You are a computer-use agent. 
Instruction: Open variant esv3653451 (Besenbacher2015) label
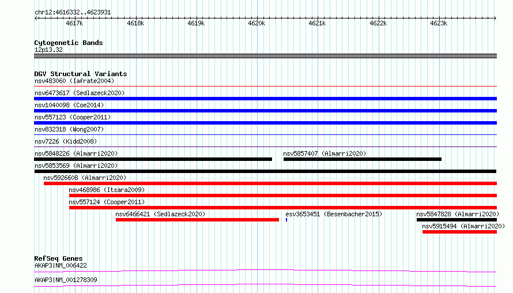(334, 214)
